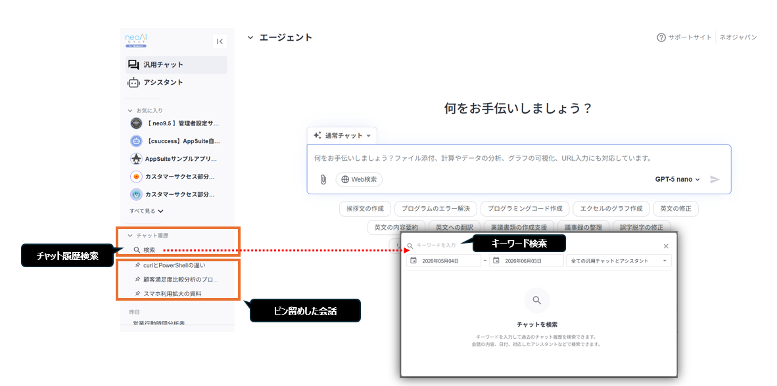The image size is (777, 386).
Task: Expand the エージェント header chevron
Action: click(250, 37)
